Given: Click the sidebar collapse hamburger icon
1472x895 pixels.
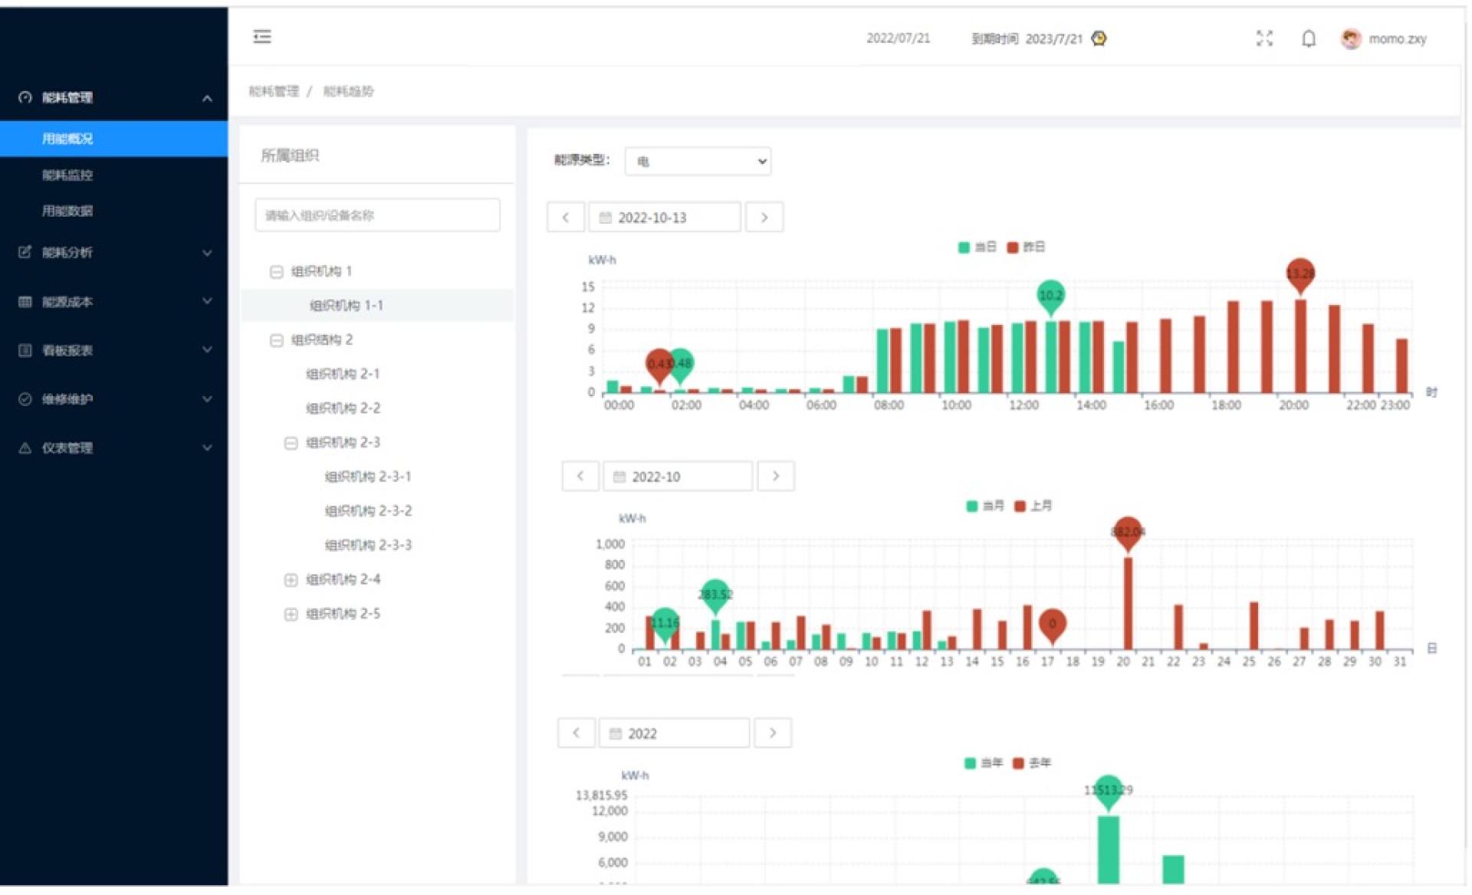Looking at the screenshot, I should pos(262,37).
